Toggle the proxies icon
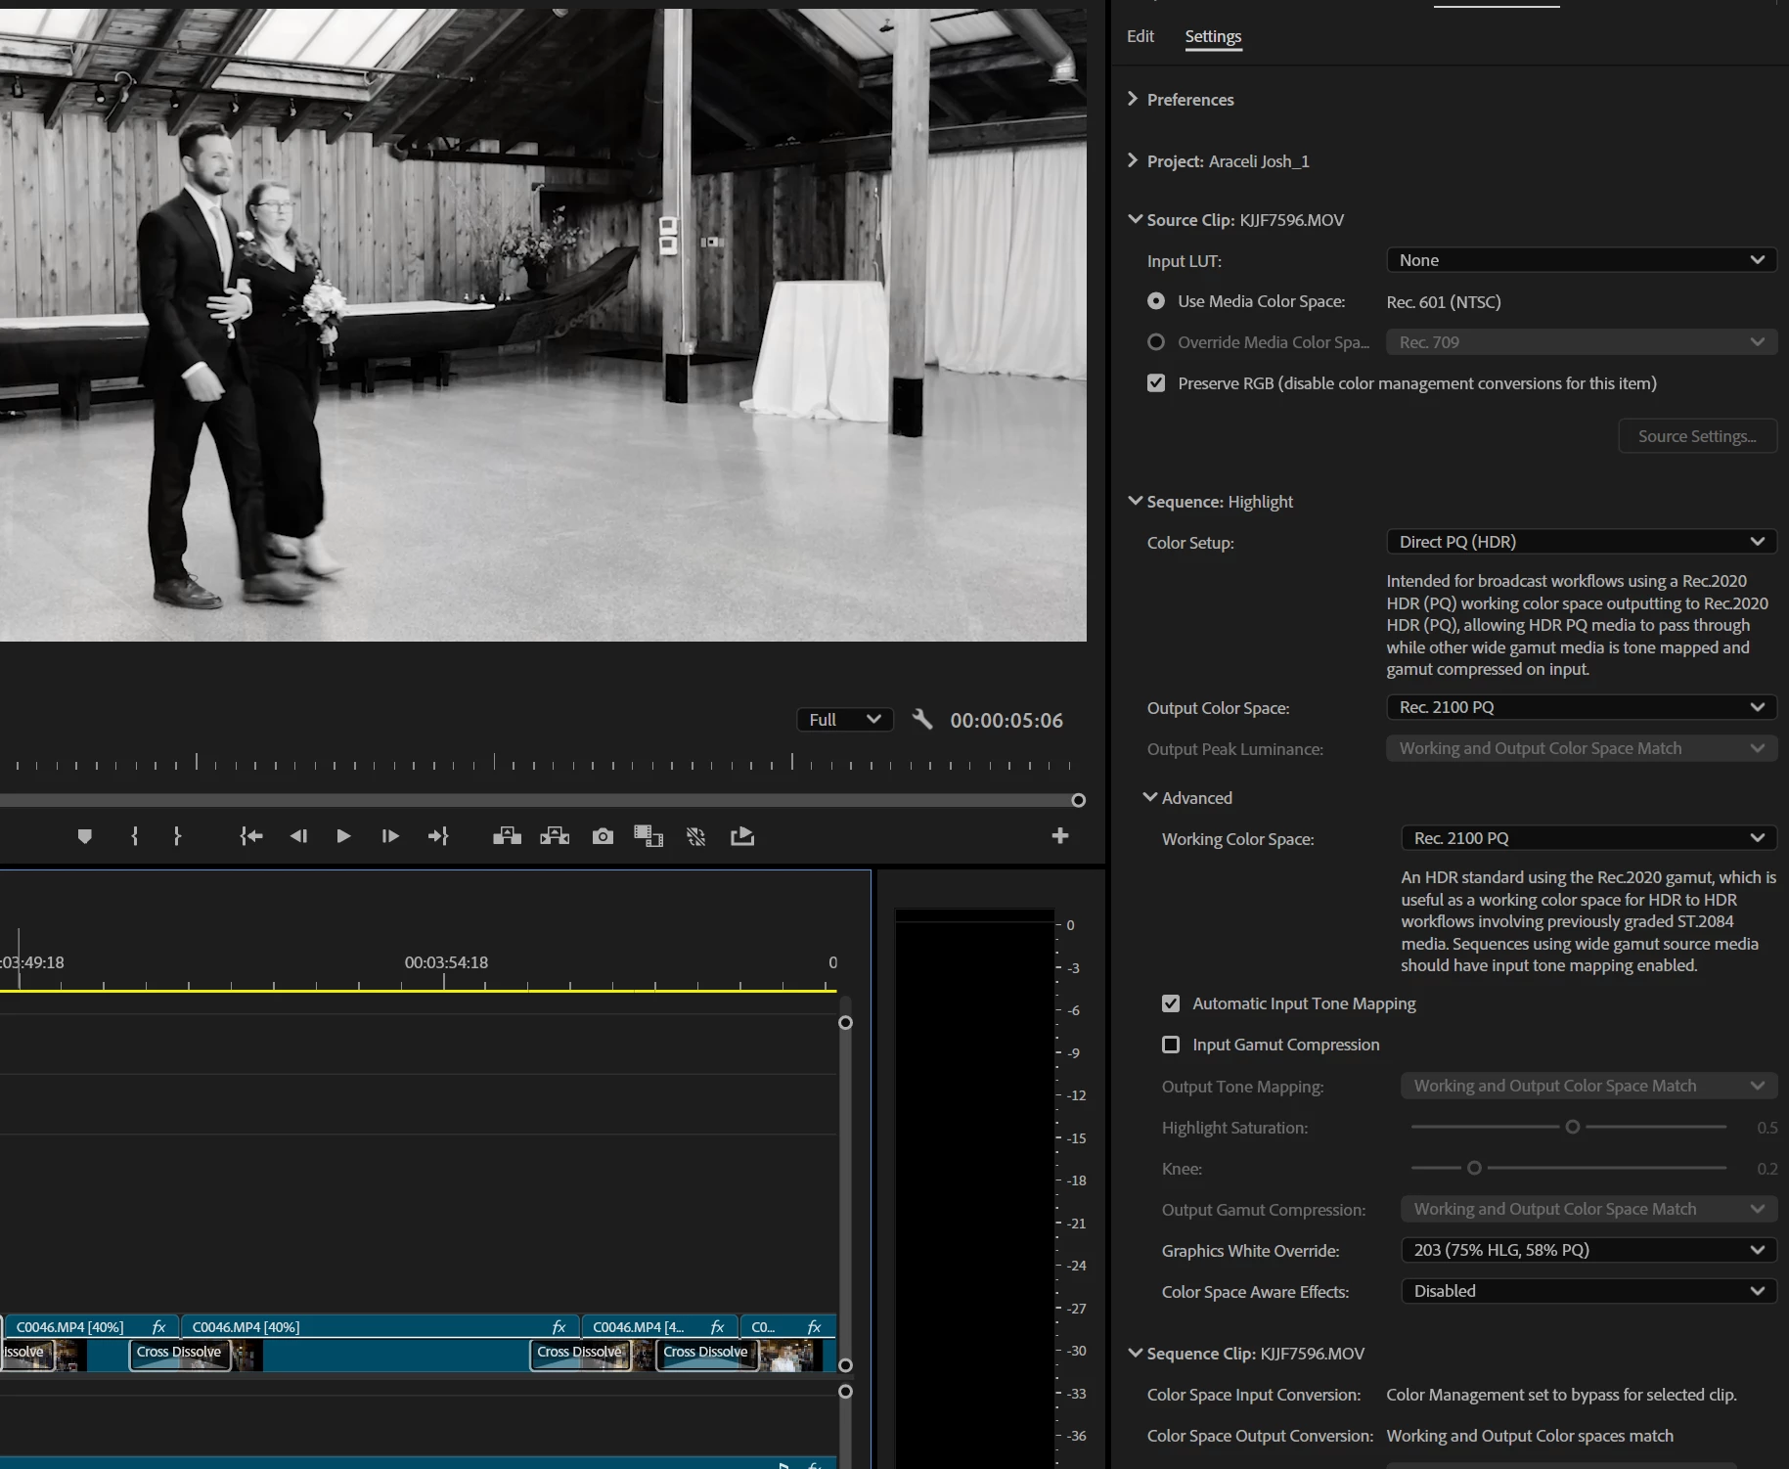This screenshot has width=1789, height=1469. (695, 836)
